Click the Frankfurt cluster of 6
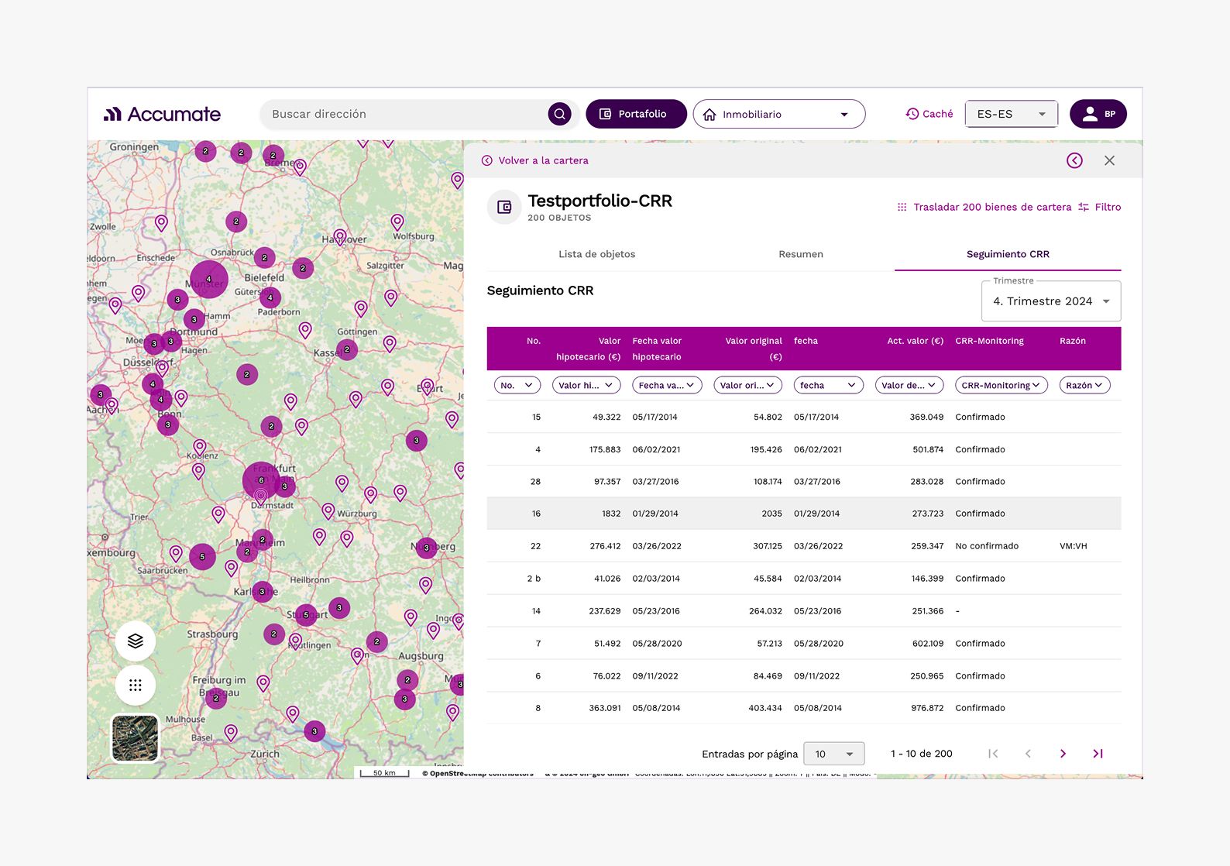This screenshot has width=1230, height=866. point(261,480)
